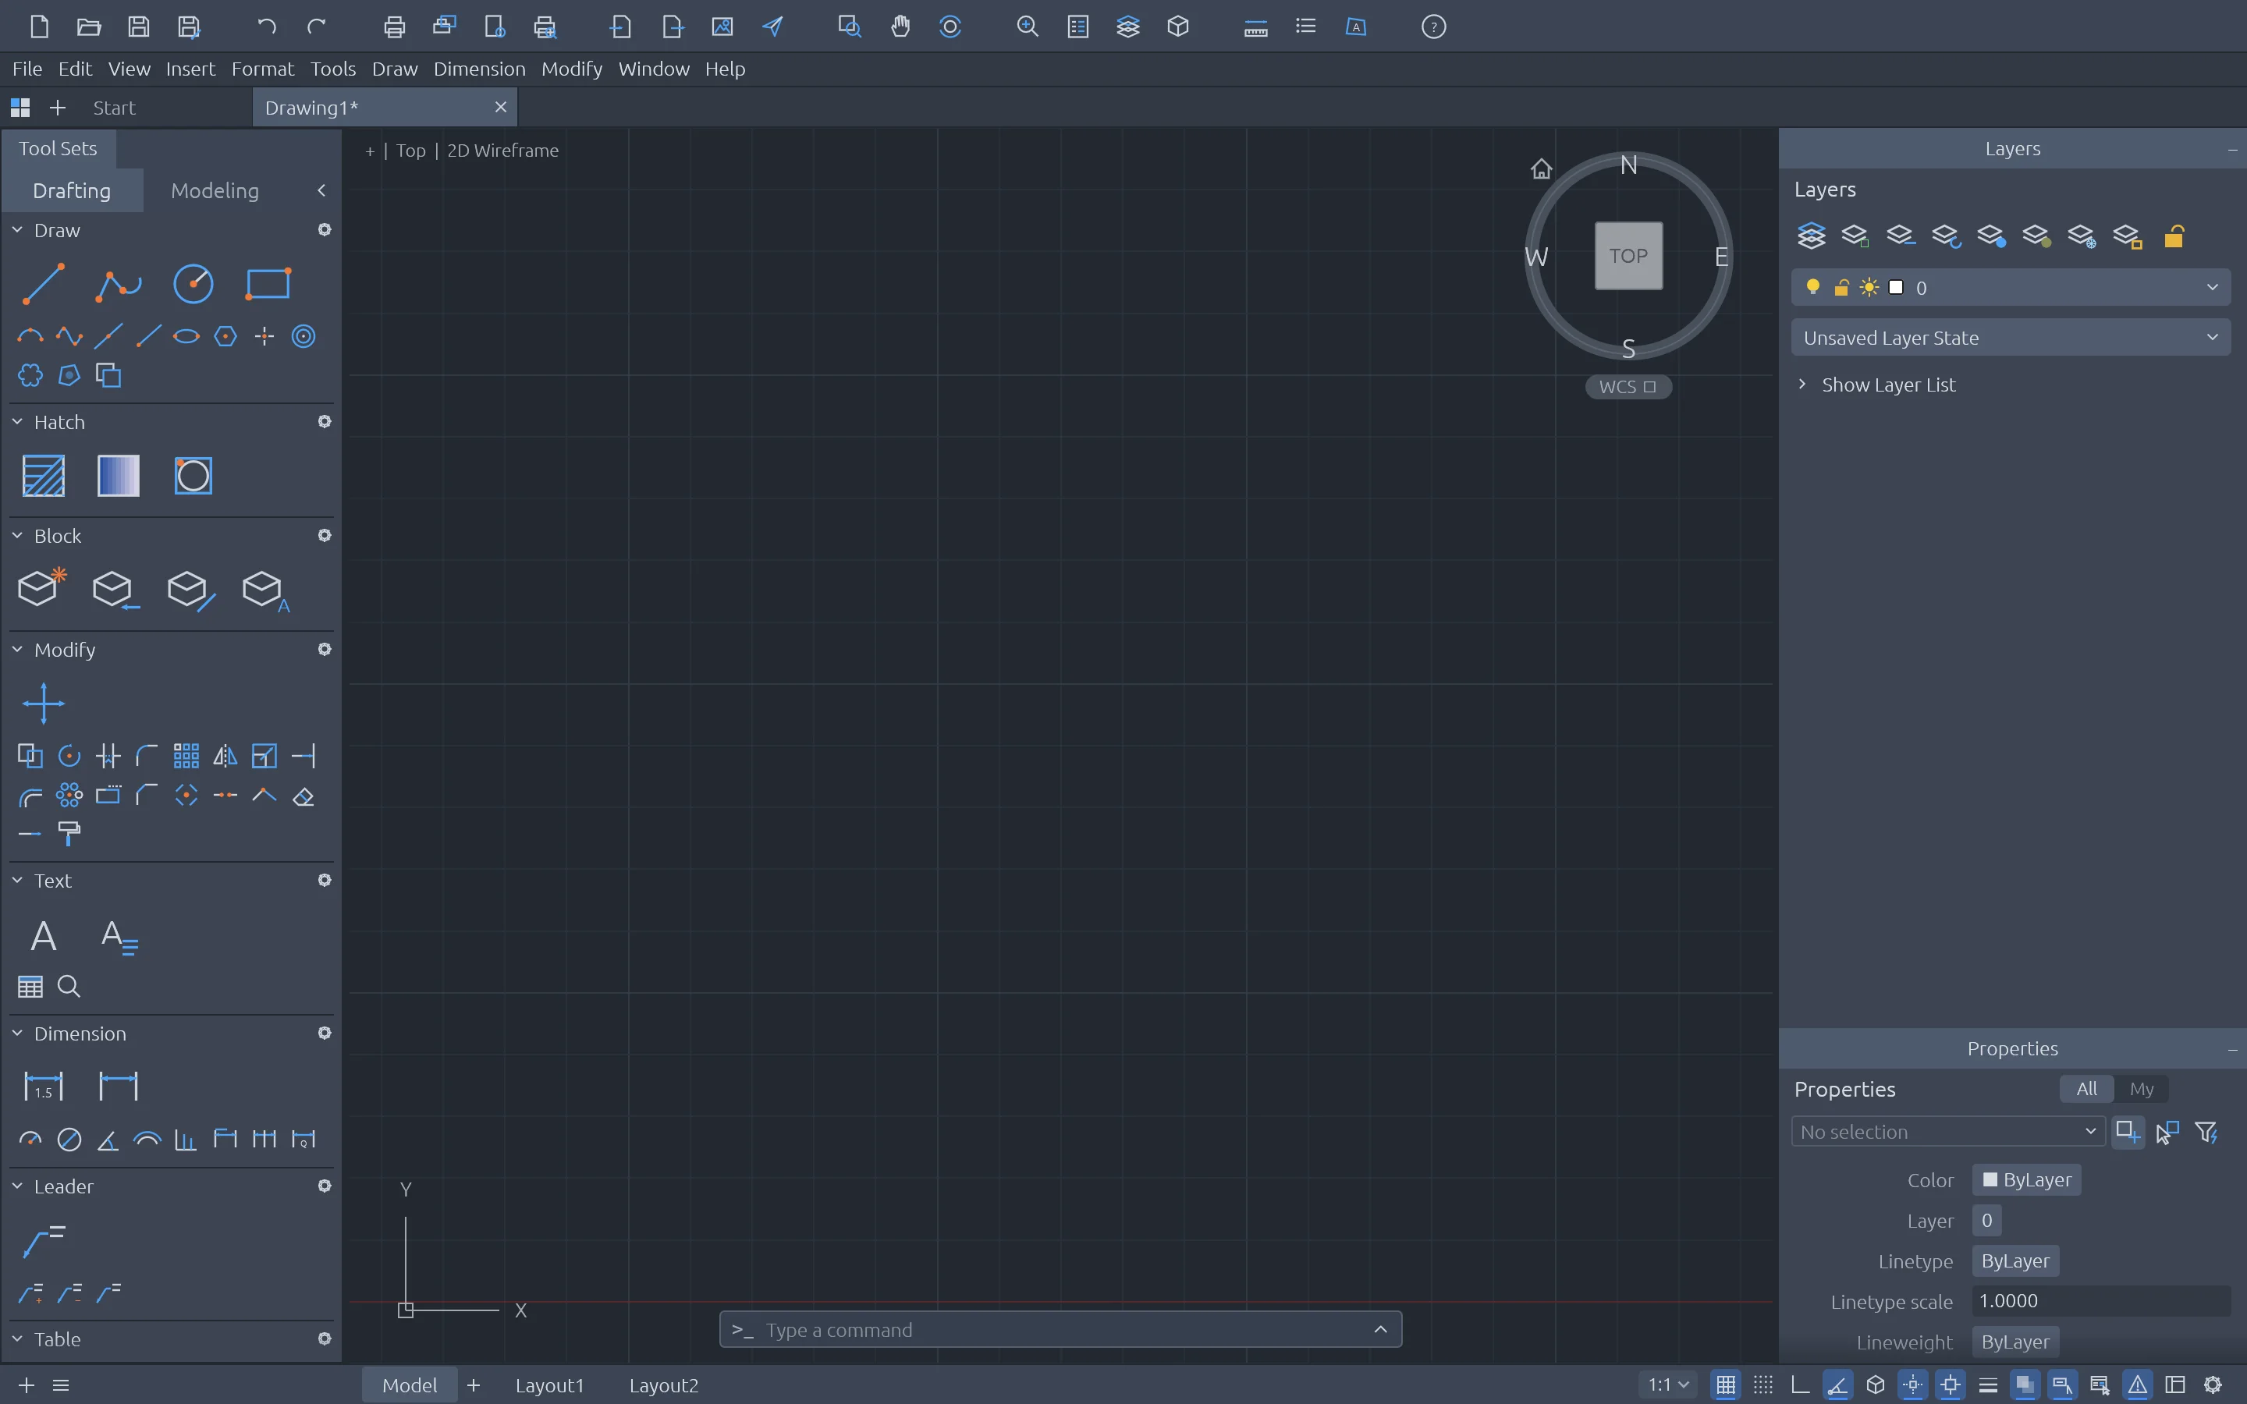Screen dimensions: 2247x1404
Task: Open the Format menu
Action: 262,69
